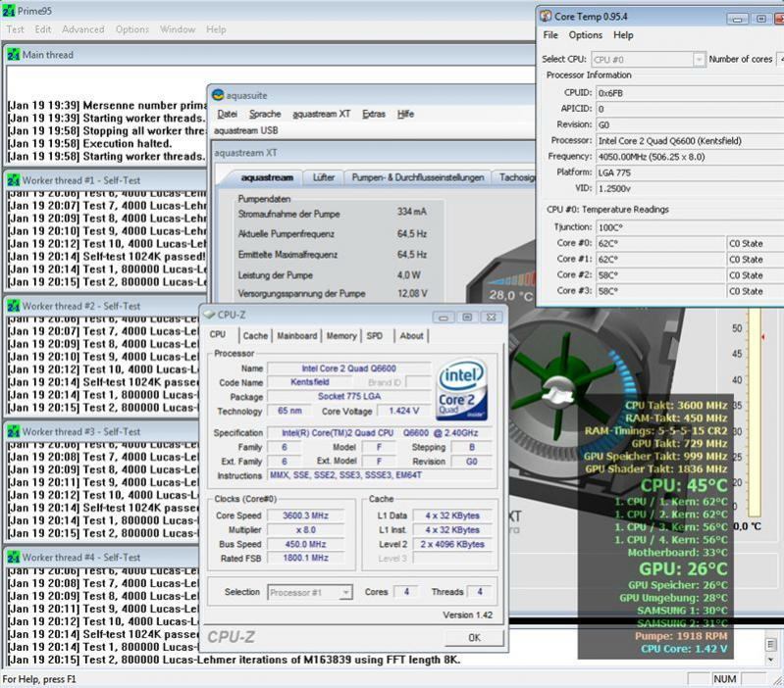The width and height of the screenshot is (784, 688).
Task: Maximize the Core Temp window
Action: [x=761, y=19]
